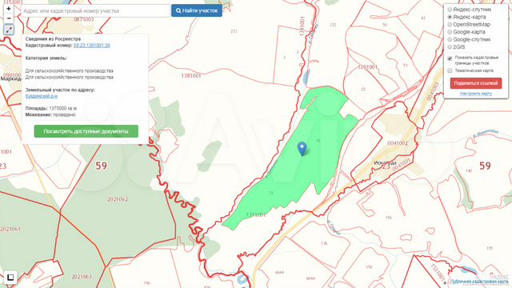Image resolution: width=512 pixels, height=288 pixels.
Task: Open cadastral number 59:23:1391001:38 link
Action: [x=92, y=46]
